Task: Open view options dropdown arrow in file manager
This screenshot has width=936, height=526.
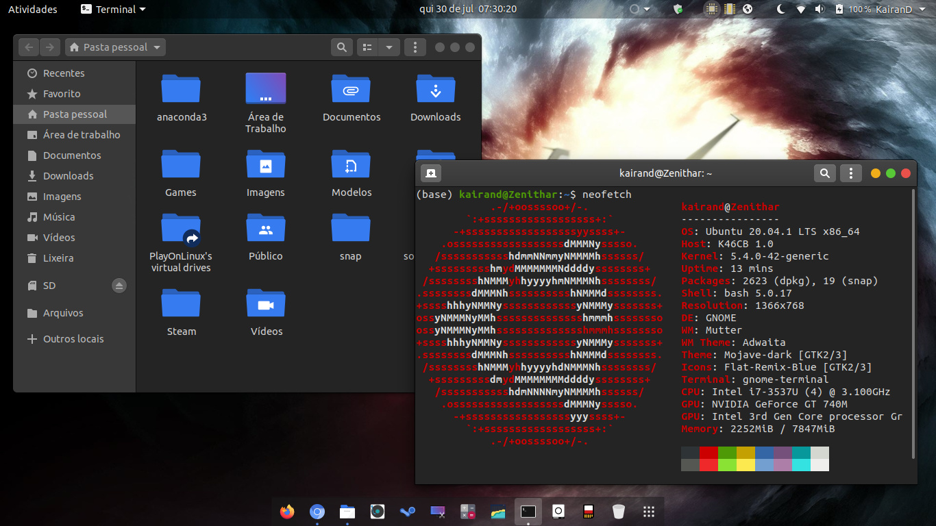Action: tap(389, 47)
